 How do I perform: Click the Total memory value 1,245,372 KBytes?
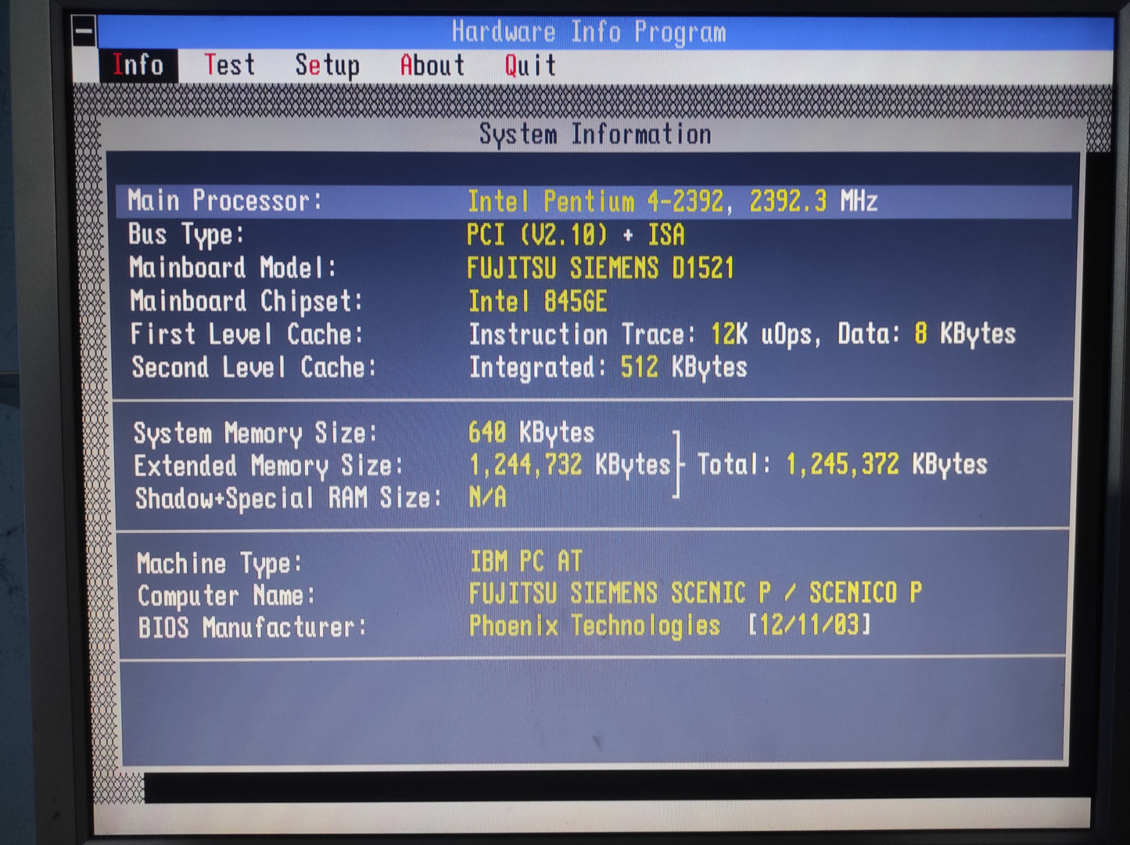[886, 464]
